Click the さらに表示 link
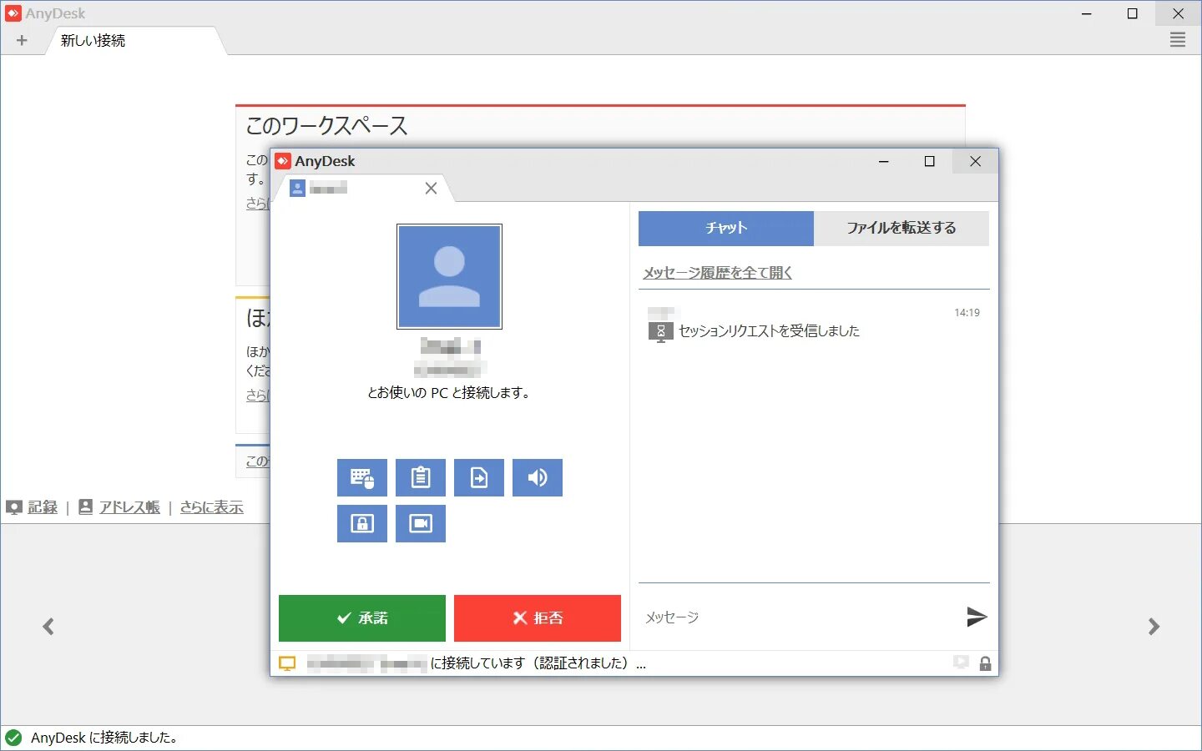This screenshot has width=1202, height=751. [x=211, y=507]
